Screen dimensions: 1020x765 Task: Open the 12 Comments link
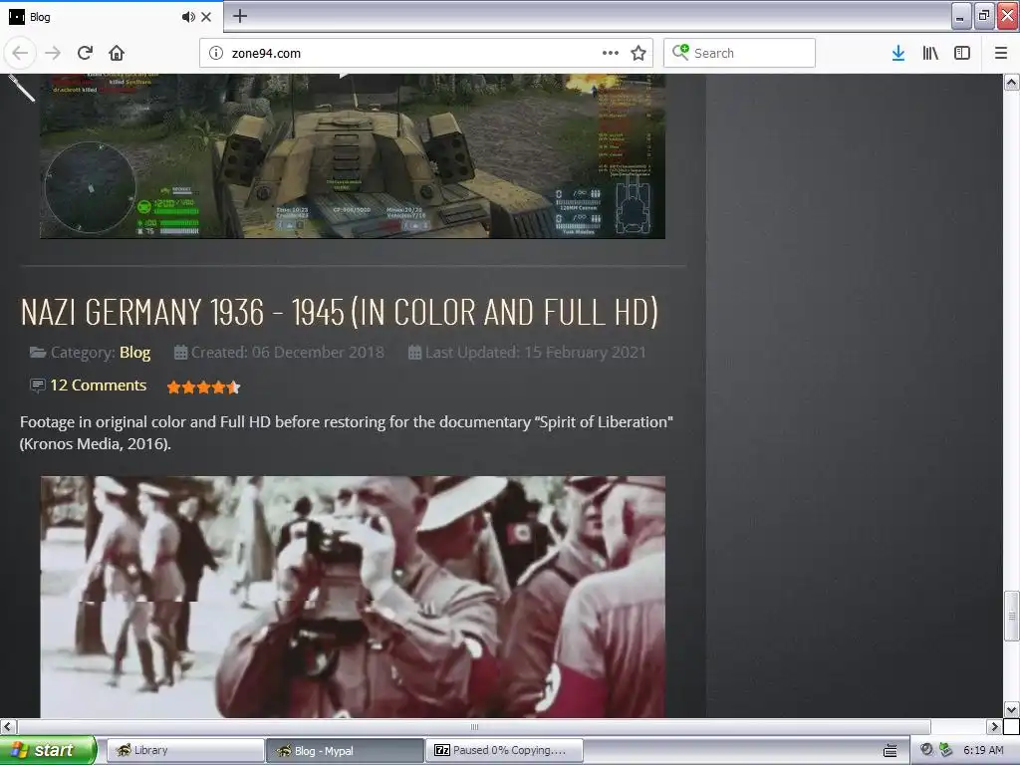point(99,385)
